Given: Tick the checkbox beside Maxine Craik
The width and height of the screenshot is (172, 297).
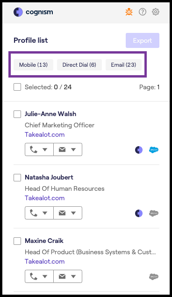Looking at the screenshot, I should [x=17, y=241].
